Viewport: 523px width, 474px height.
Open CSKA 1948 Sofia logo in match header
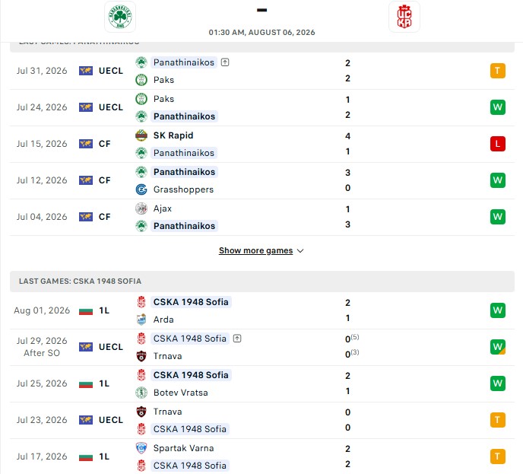tap(404, 17)
